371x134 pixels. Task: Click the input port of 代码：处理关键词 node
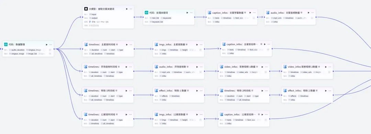[x=143, y=17]
